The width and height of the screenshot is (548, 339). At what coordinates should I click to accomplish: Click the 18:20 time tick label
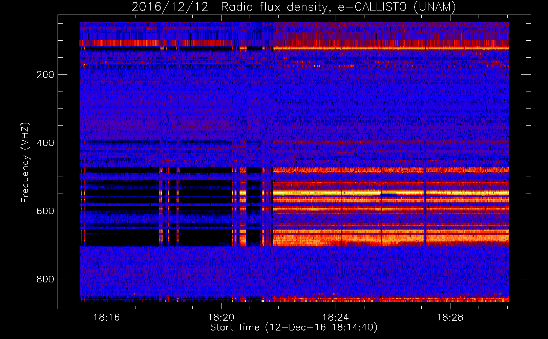click(221, 318)
